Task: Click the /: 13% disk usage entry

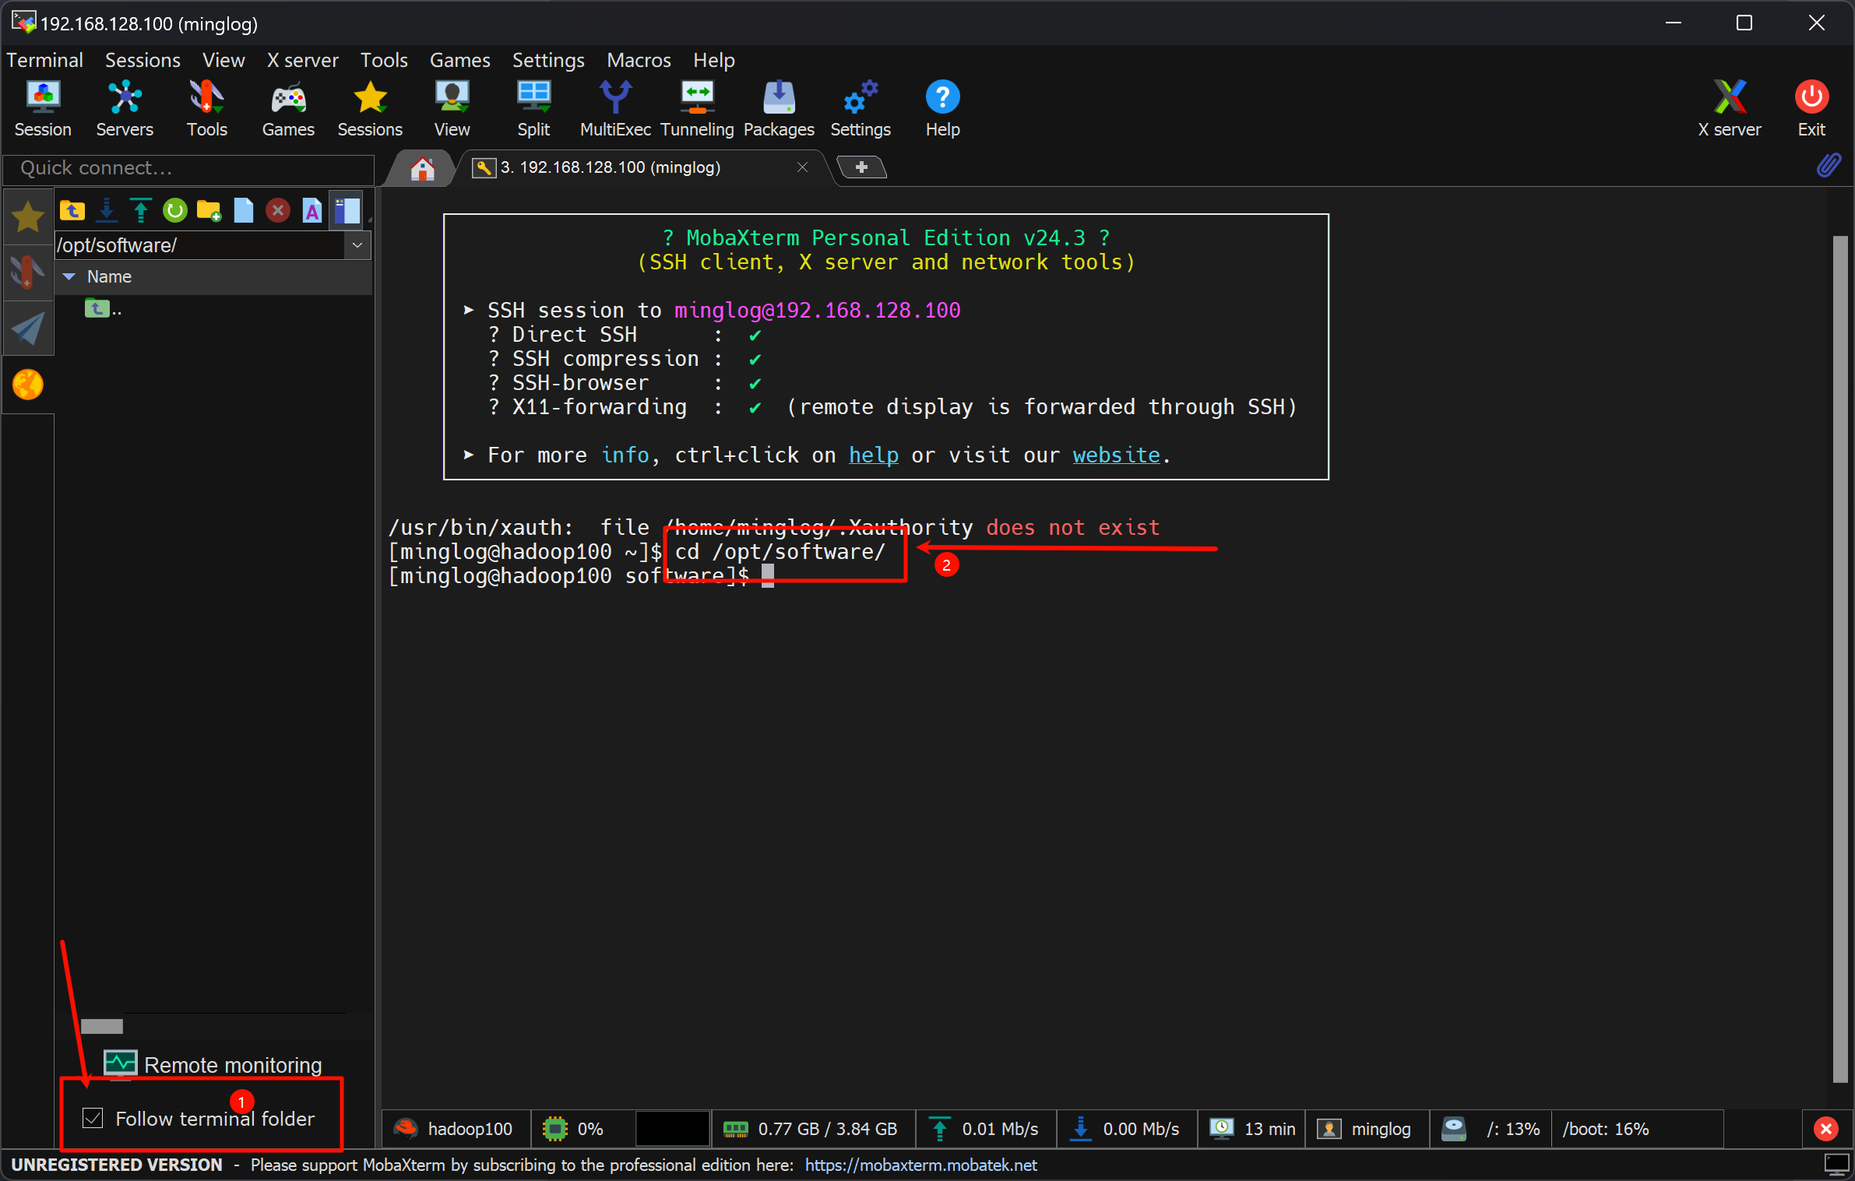Action: (x=1491, y=1129)
